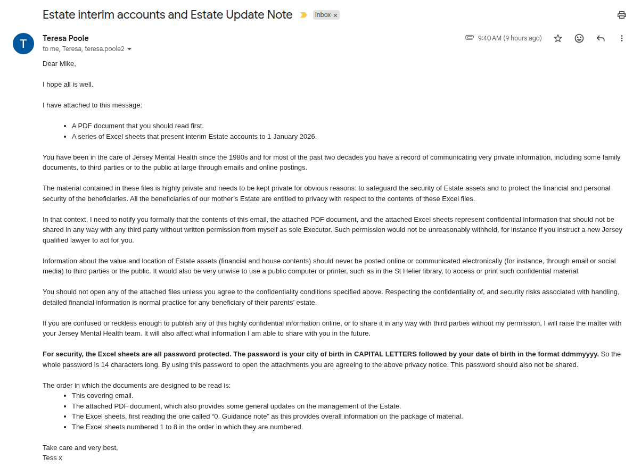Expand recipient details with the dropdown arrow

(129, 49)
